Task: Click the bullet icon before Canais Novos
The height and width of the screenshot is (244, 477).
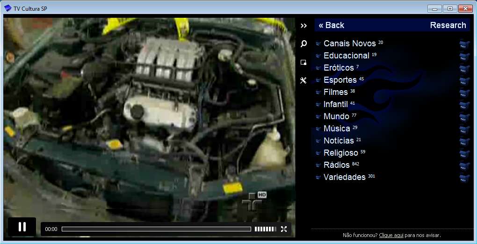Action: pyautogui.click(x=318, y=44)
